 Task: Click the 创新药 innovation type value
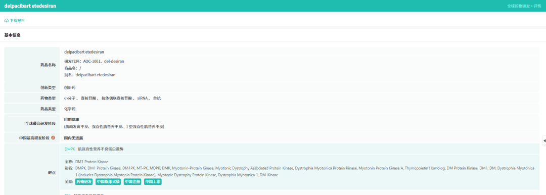point(70,88)
